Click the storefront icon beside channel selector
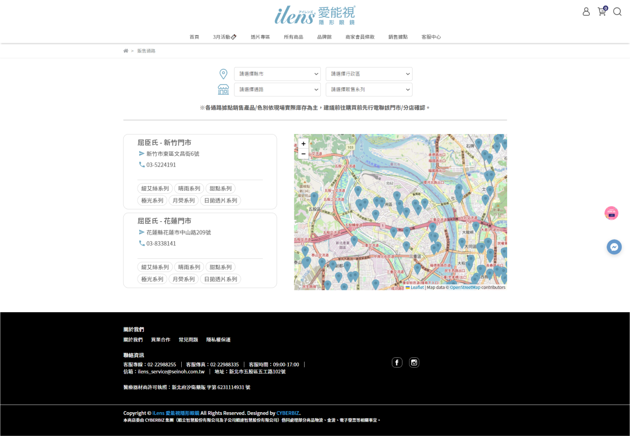This screenshot has width=630, height=436. 223,89
